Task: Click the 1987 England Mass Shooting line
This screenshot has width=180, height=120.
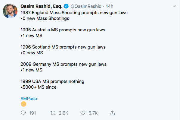Action: pyautogui.click(x=74, y=13)
